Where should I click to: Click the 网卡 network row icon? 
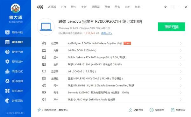(44, 85)
